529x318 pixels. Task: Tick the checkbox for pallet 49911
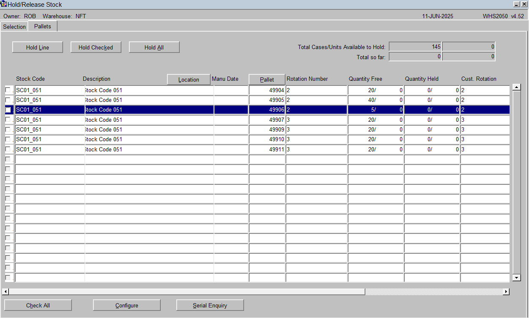point(8,149)
